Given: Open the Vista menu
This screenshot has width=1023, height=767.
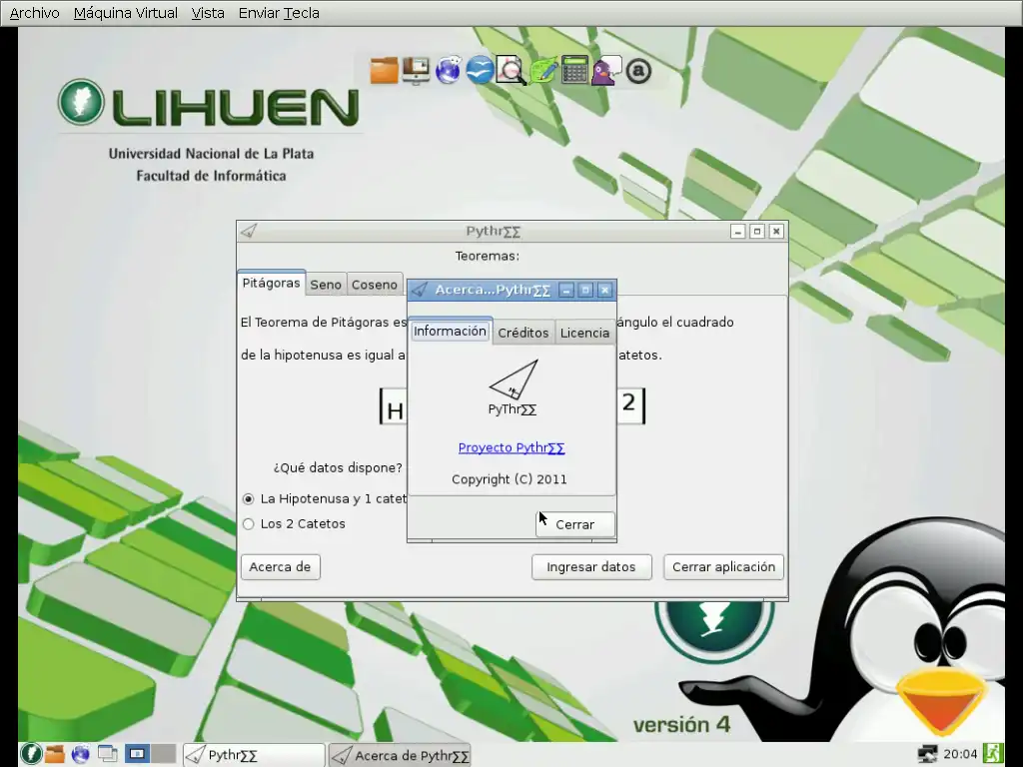Looking at the screenshot, I should click(208, 13).
